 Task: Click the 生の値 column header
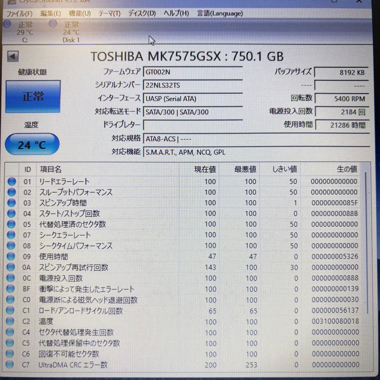point(330,169)
